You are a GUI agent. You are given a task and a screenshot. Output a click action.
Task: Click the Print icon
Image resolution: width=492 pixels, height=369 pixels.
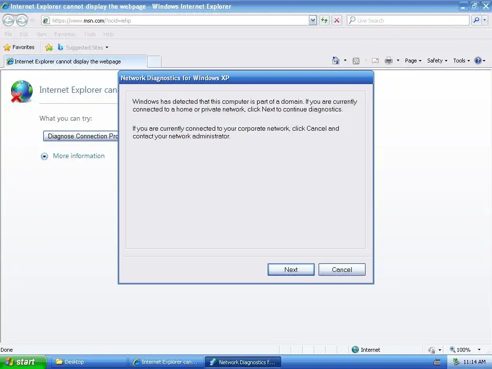389,61
